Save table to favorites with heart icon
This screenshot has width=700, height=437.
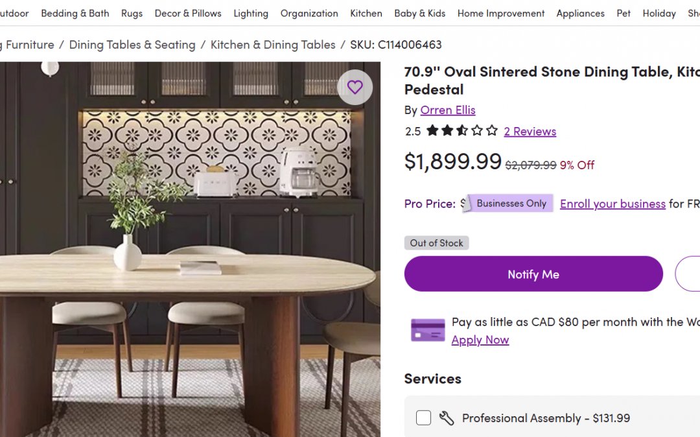(x=355, y=88)
